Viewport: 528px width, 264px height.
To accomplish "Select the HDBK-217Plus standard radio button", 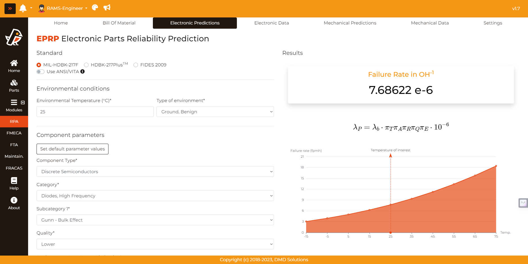I will [x=87, y=65].
